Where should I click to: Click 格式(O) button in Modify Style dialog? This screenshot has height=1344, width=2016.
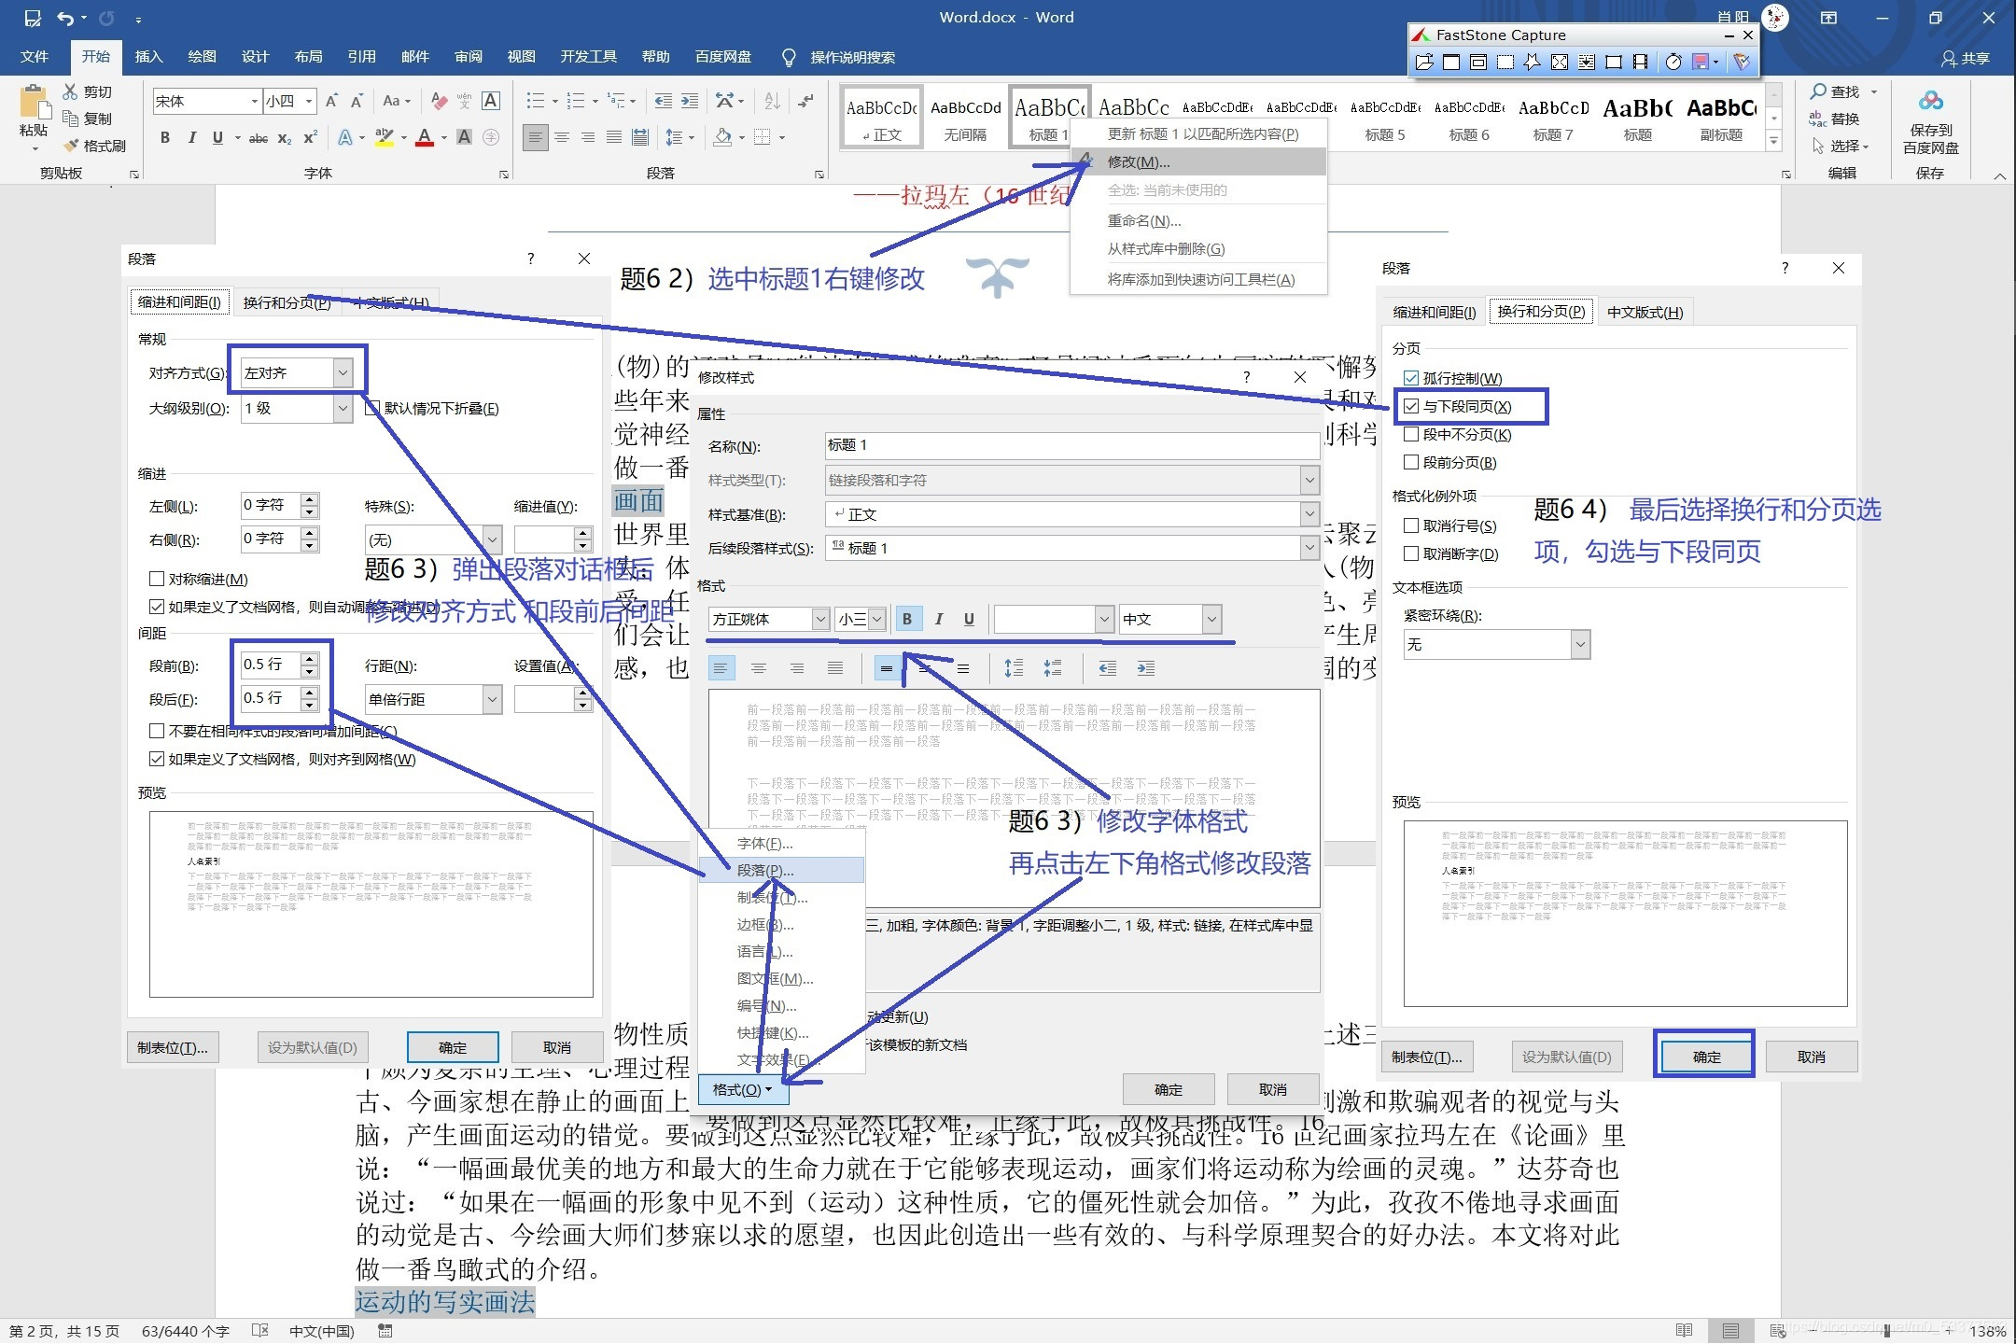tap(742, 1089)
